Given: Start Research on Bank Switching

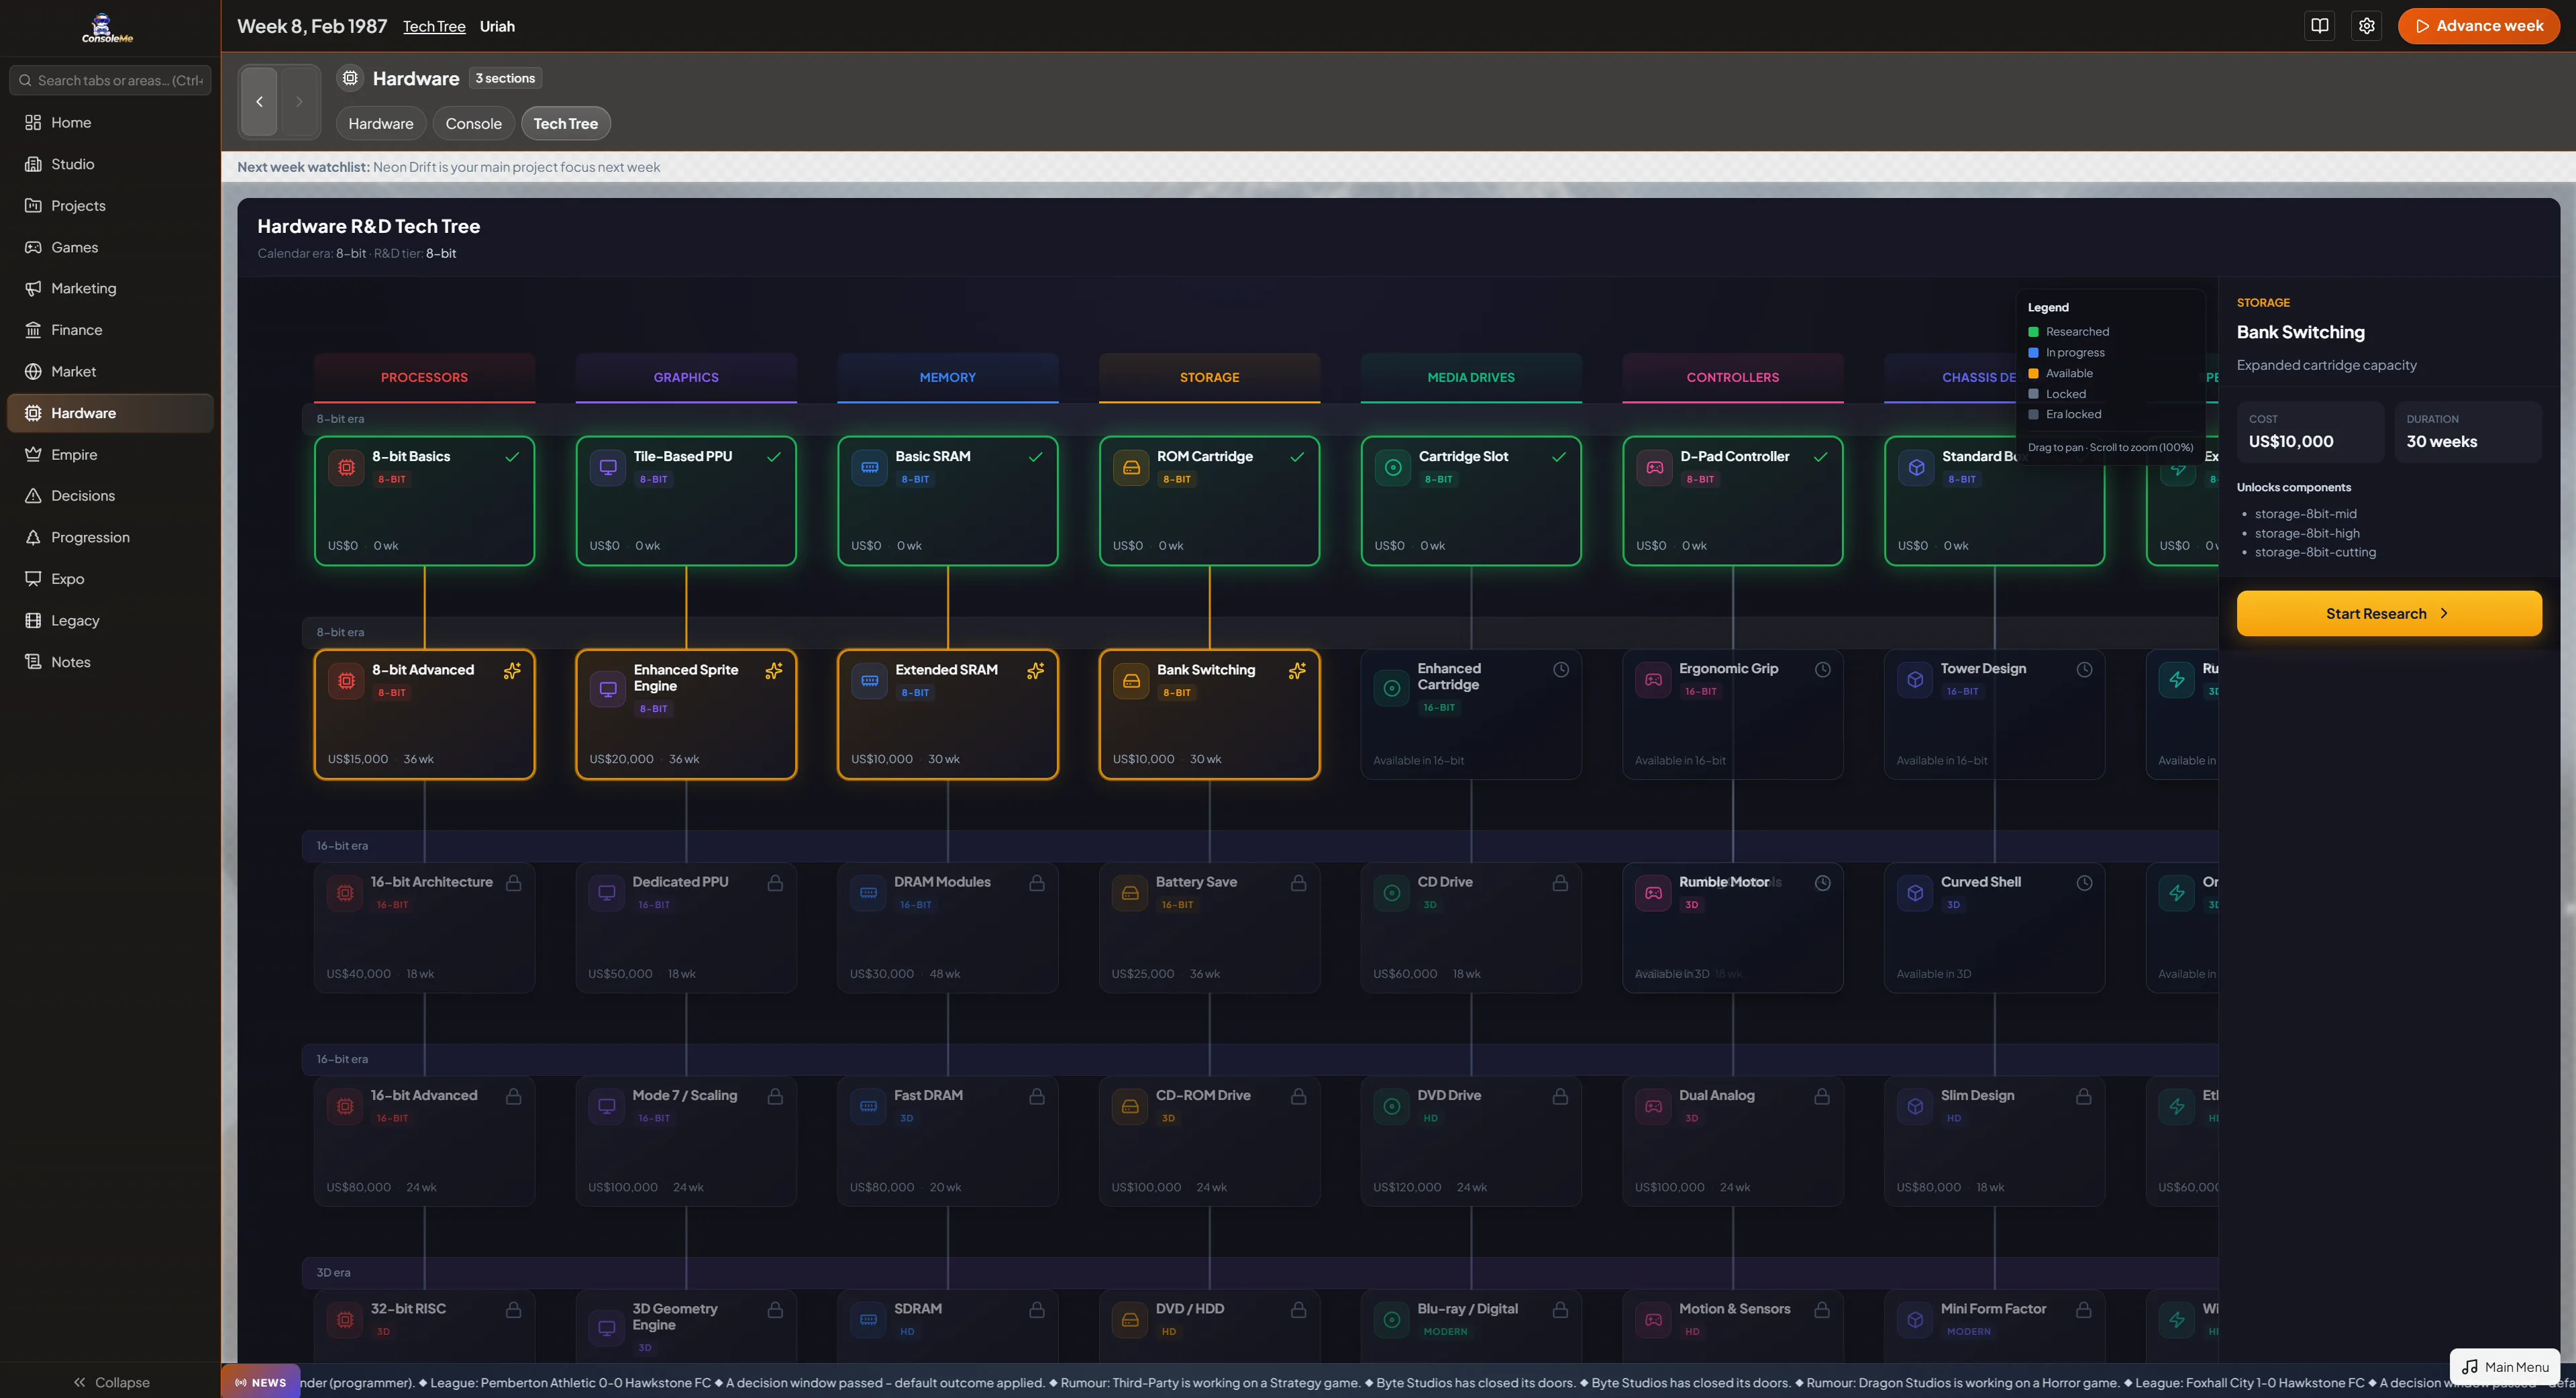Looking at the screenshot, I should [x=2389, y=613].
